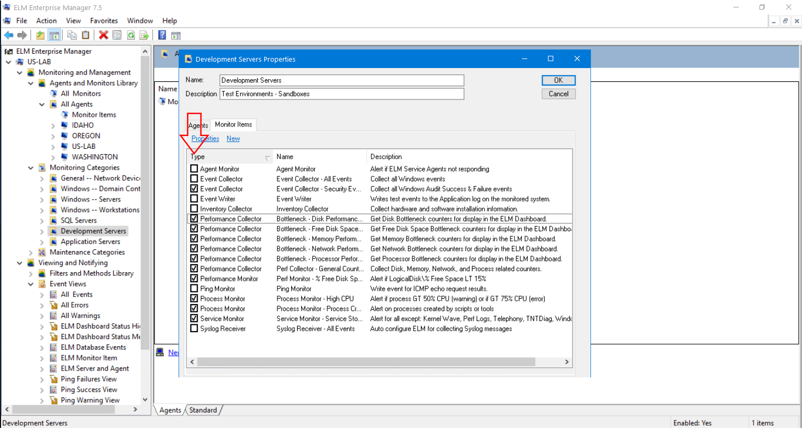
Task: Click the New link beside Properties
Action: click(233, 138)
